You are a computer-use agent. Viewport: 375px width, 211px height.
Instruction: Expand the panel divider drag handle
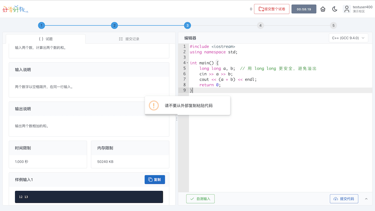pos(177,118)
